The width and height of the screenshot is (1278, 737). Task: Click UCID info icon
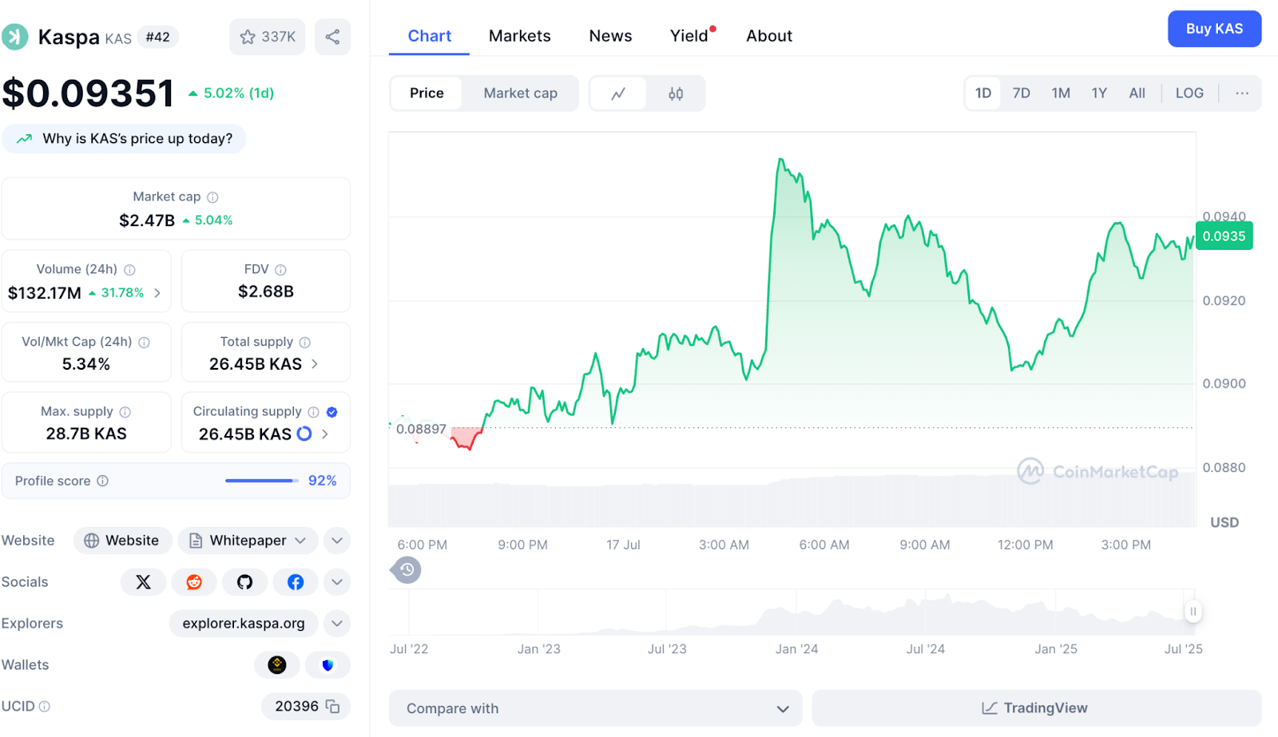(x=45, y=707)
